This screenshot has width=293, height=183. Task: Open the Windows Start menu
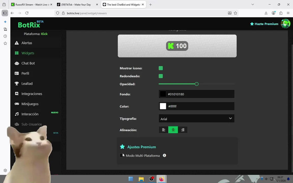click(131, 179)
